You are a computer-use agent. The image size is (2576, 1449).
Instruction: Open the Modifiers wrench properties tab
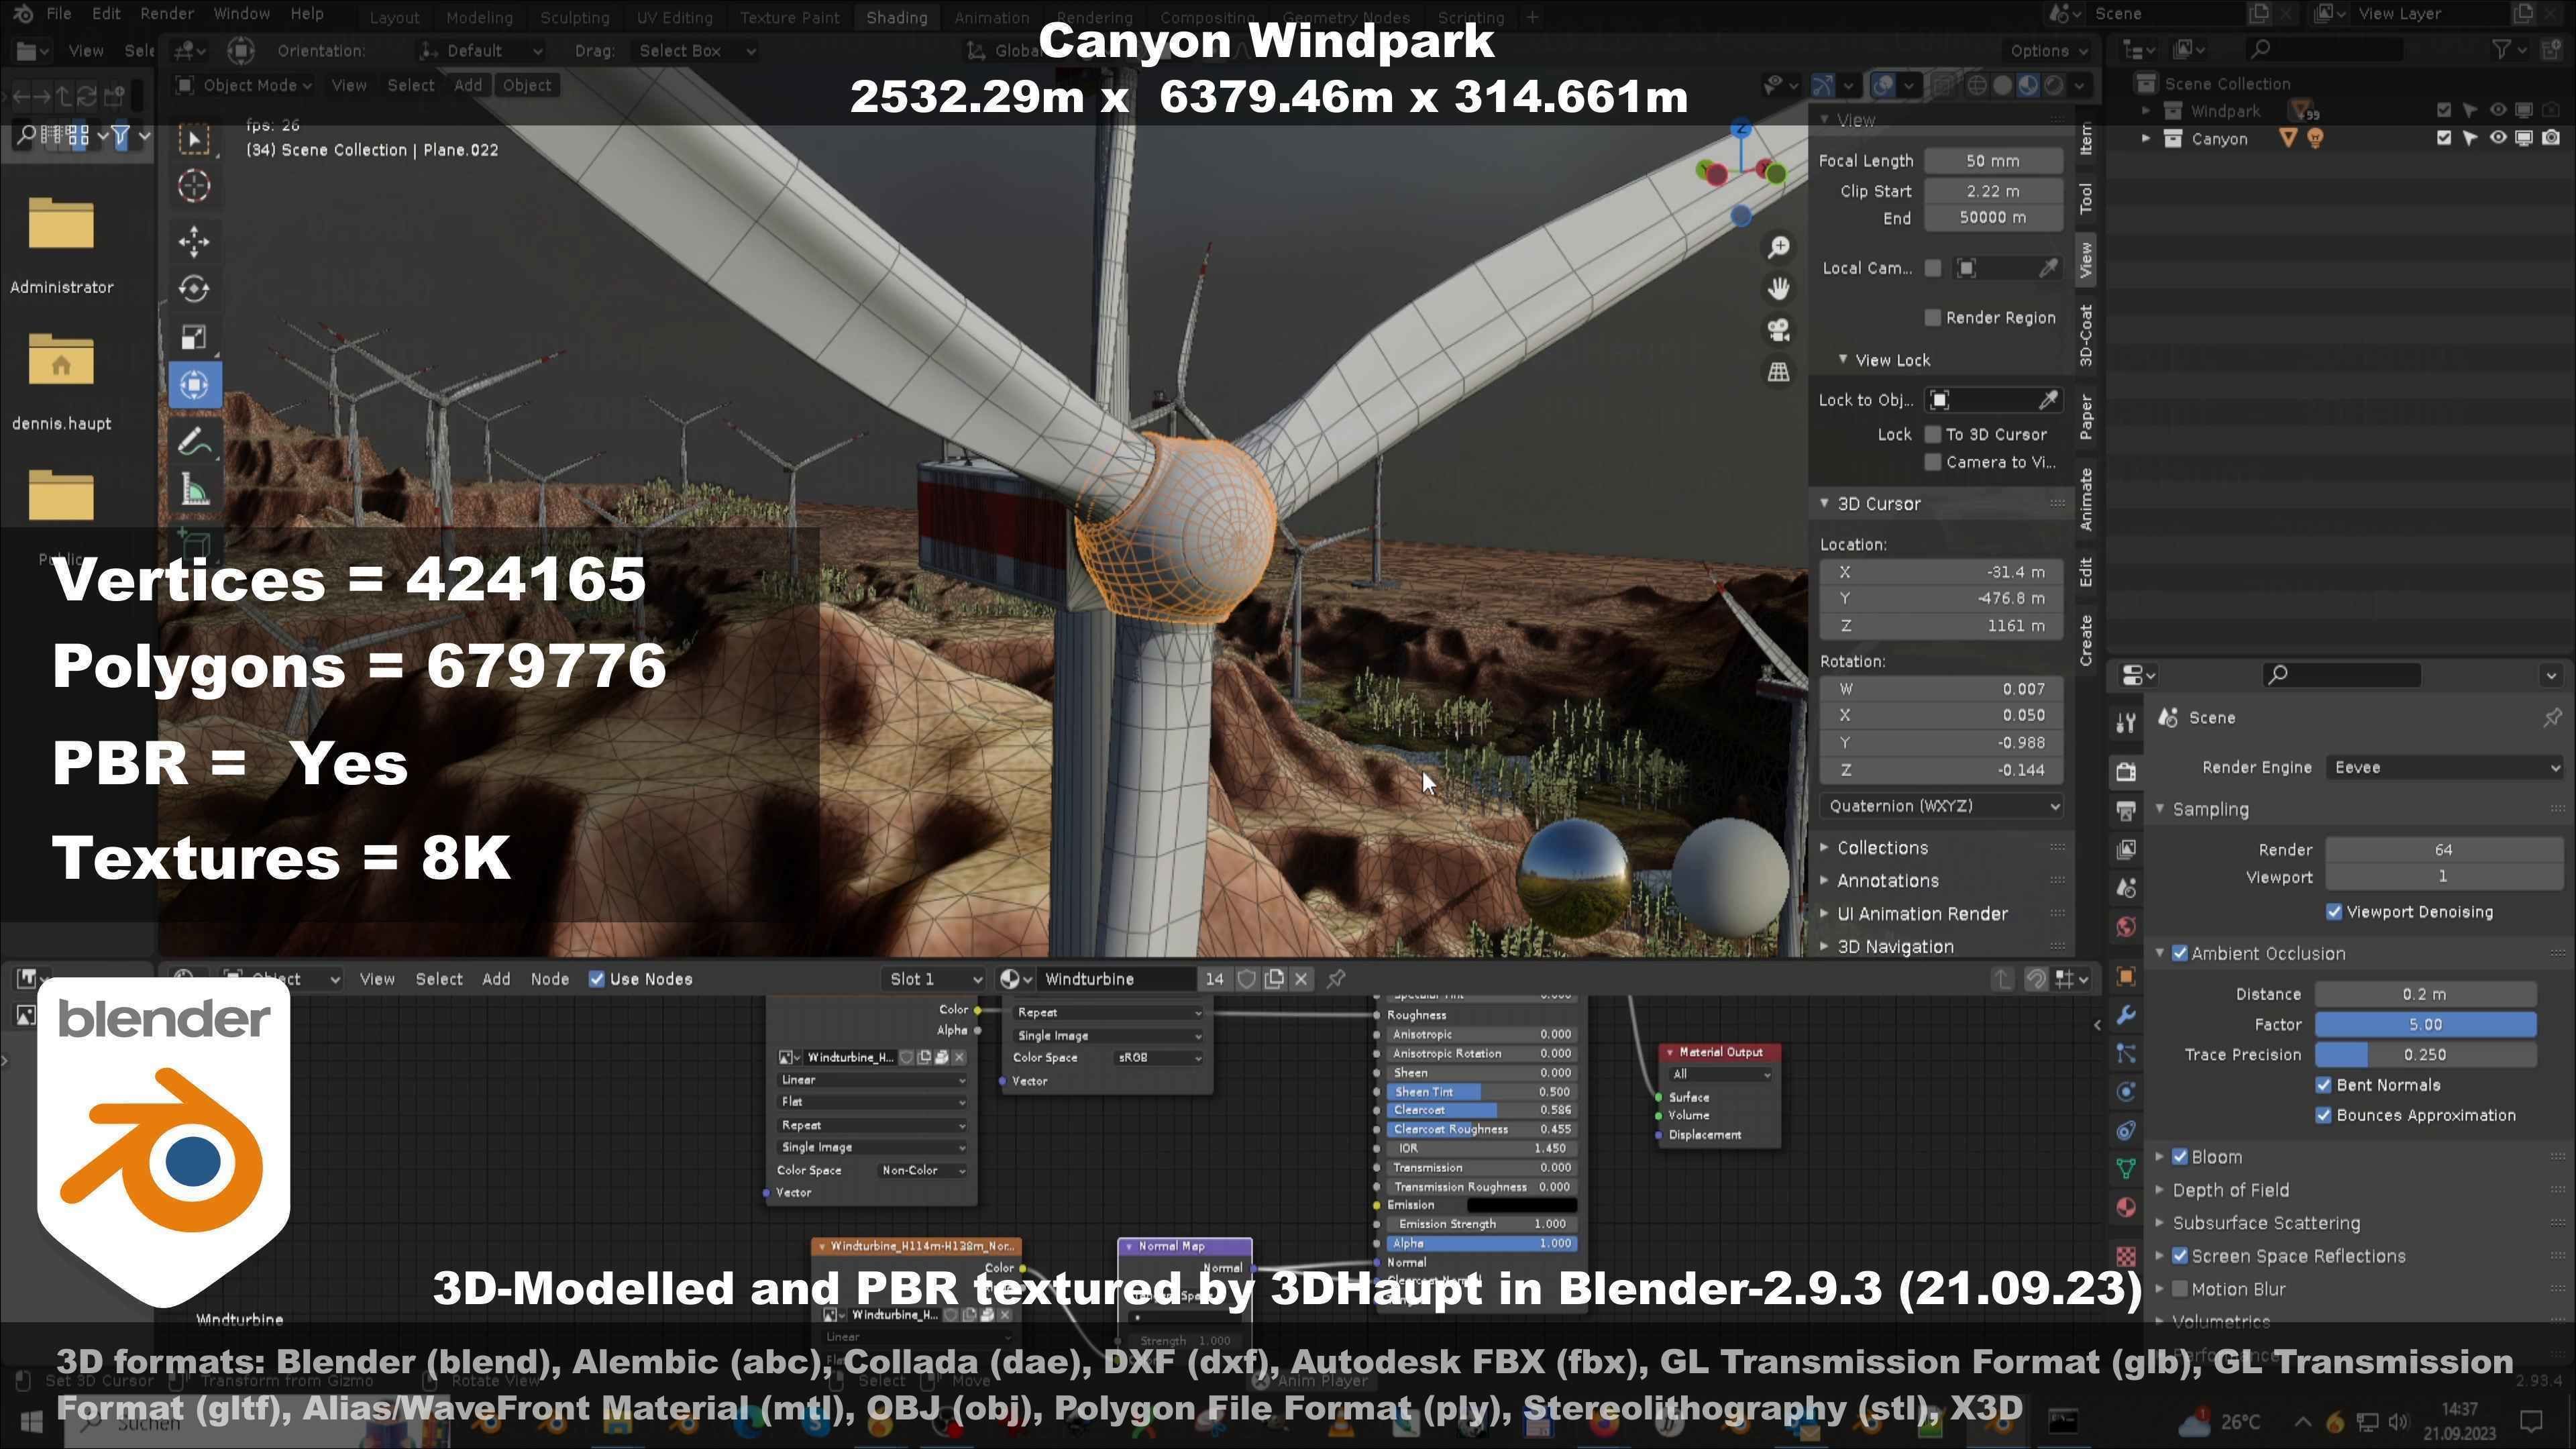pyautogui.click(x=2126, y=1015)
